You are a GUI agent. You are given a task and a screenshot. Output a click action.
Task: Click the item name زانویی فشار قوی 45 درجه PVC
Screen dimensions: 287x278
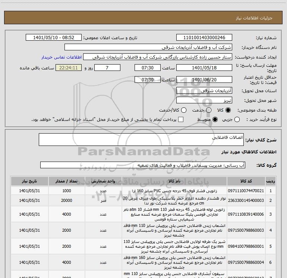coord(174,191)
